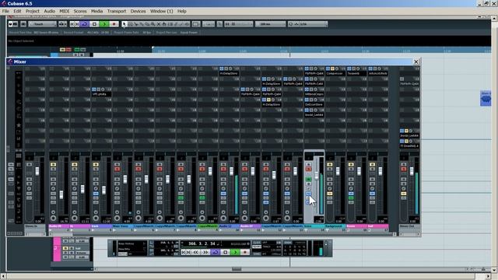Click Record in the main toolbar
498x280 pixels.
[114, 24]
